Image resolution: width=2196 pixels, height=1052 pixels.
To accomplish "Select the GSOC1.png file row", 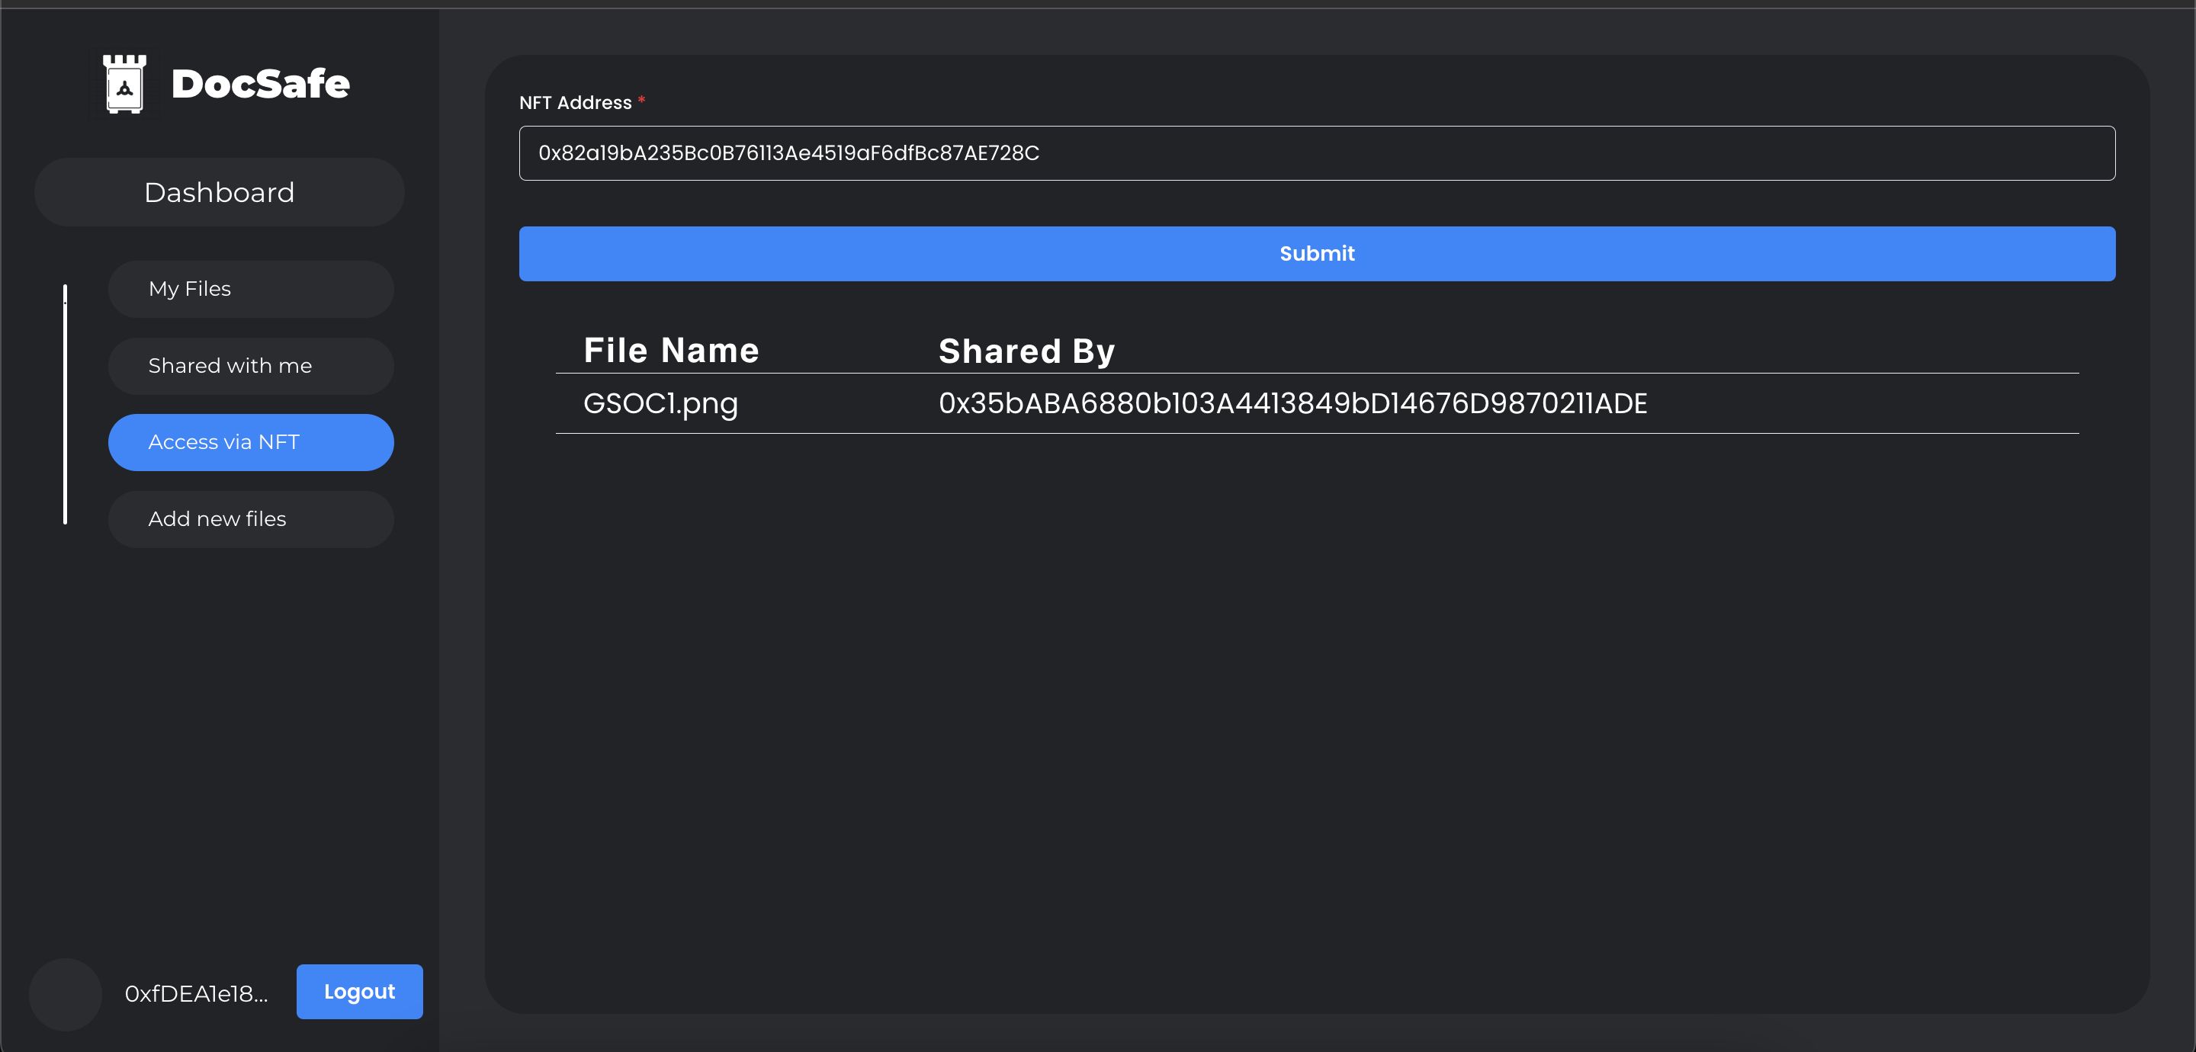I will (1317, 403).
